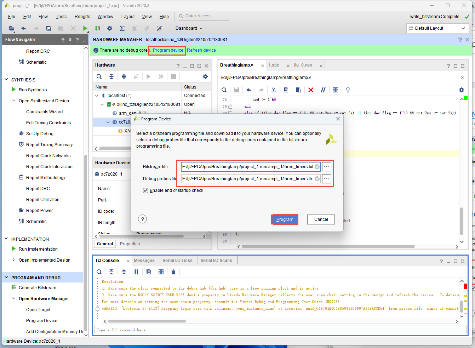Click the editor cut scissors icon
The width and height of the screenshot is (475, 348).
point(274,90)
